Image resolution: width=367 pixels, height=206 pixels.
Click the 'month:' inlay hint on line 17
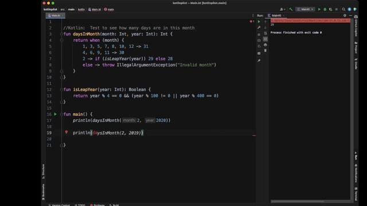pos(129,120)
